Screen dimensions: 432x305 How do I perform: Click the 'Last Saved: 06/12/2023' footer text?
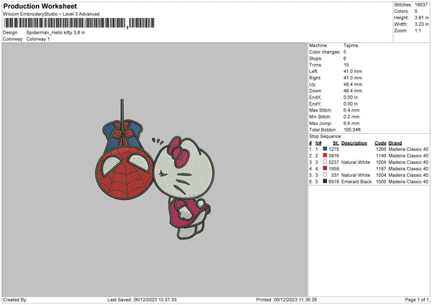(x=142, y=299)
